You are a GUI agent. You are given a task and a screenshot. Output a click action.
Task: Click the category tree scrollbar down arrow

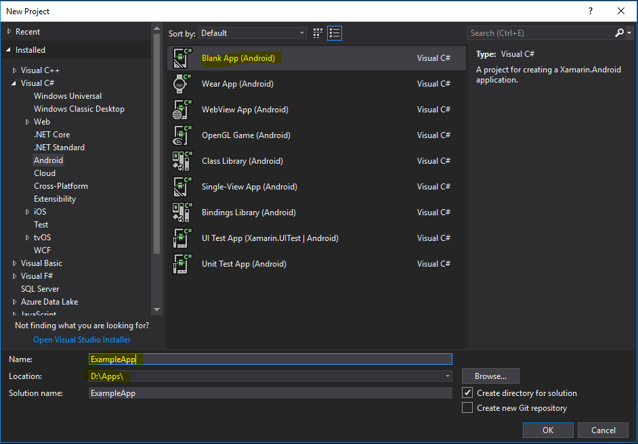[x=156, y=310]
